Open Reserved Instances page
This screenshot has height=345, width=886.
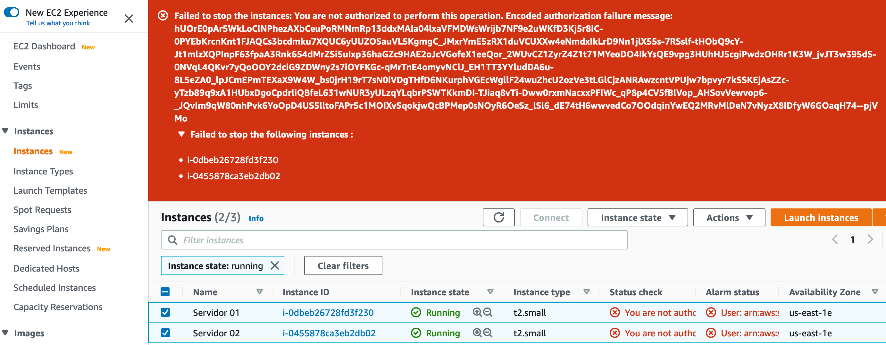pos(52,248)
